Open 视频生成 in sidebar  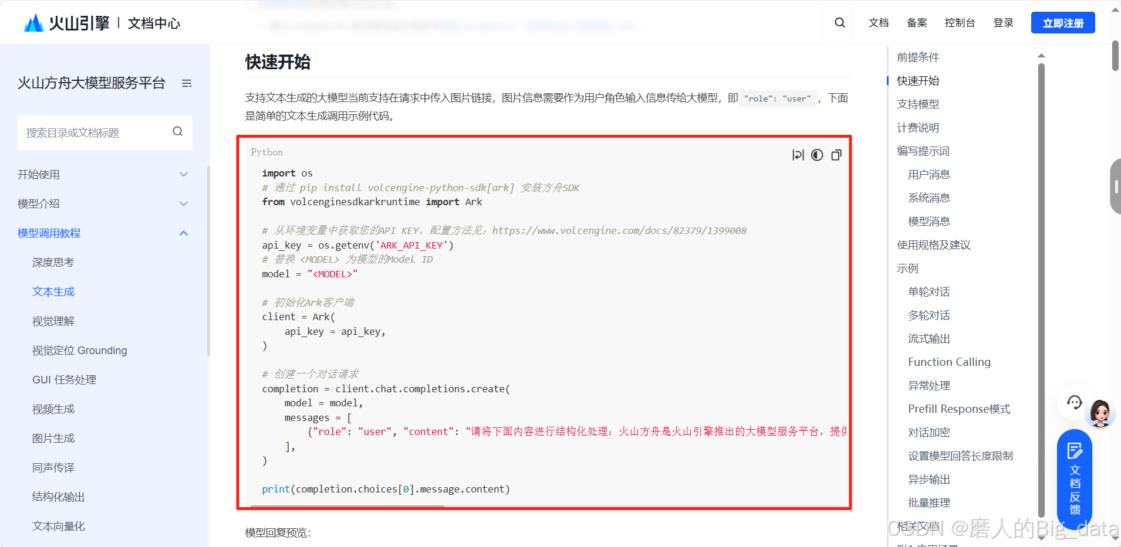(x=53, y=409)
